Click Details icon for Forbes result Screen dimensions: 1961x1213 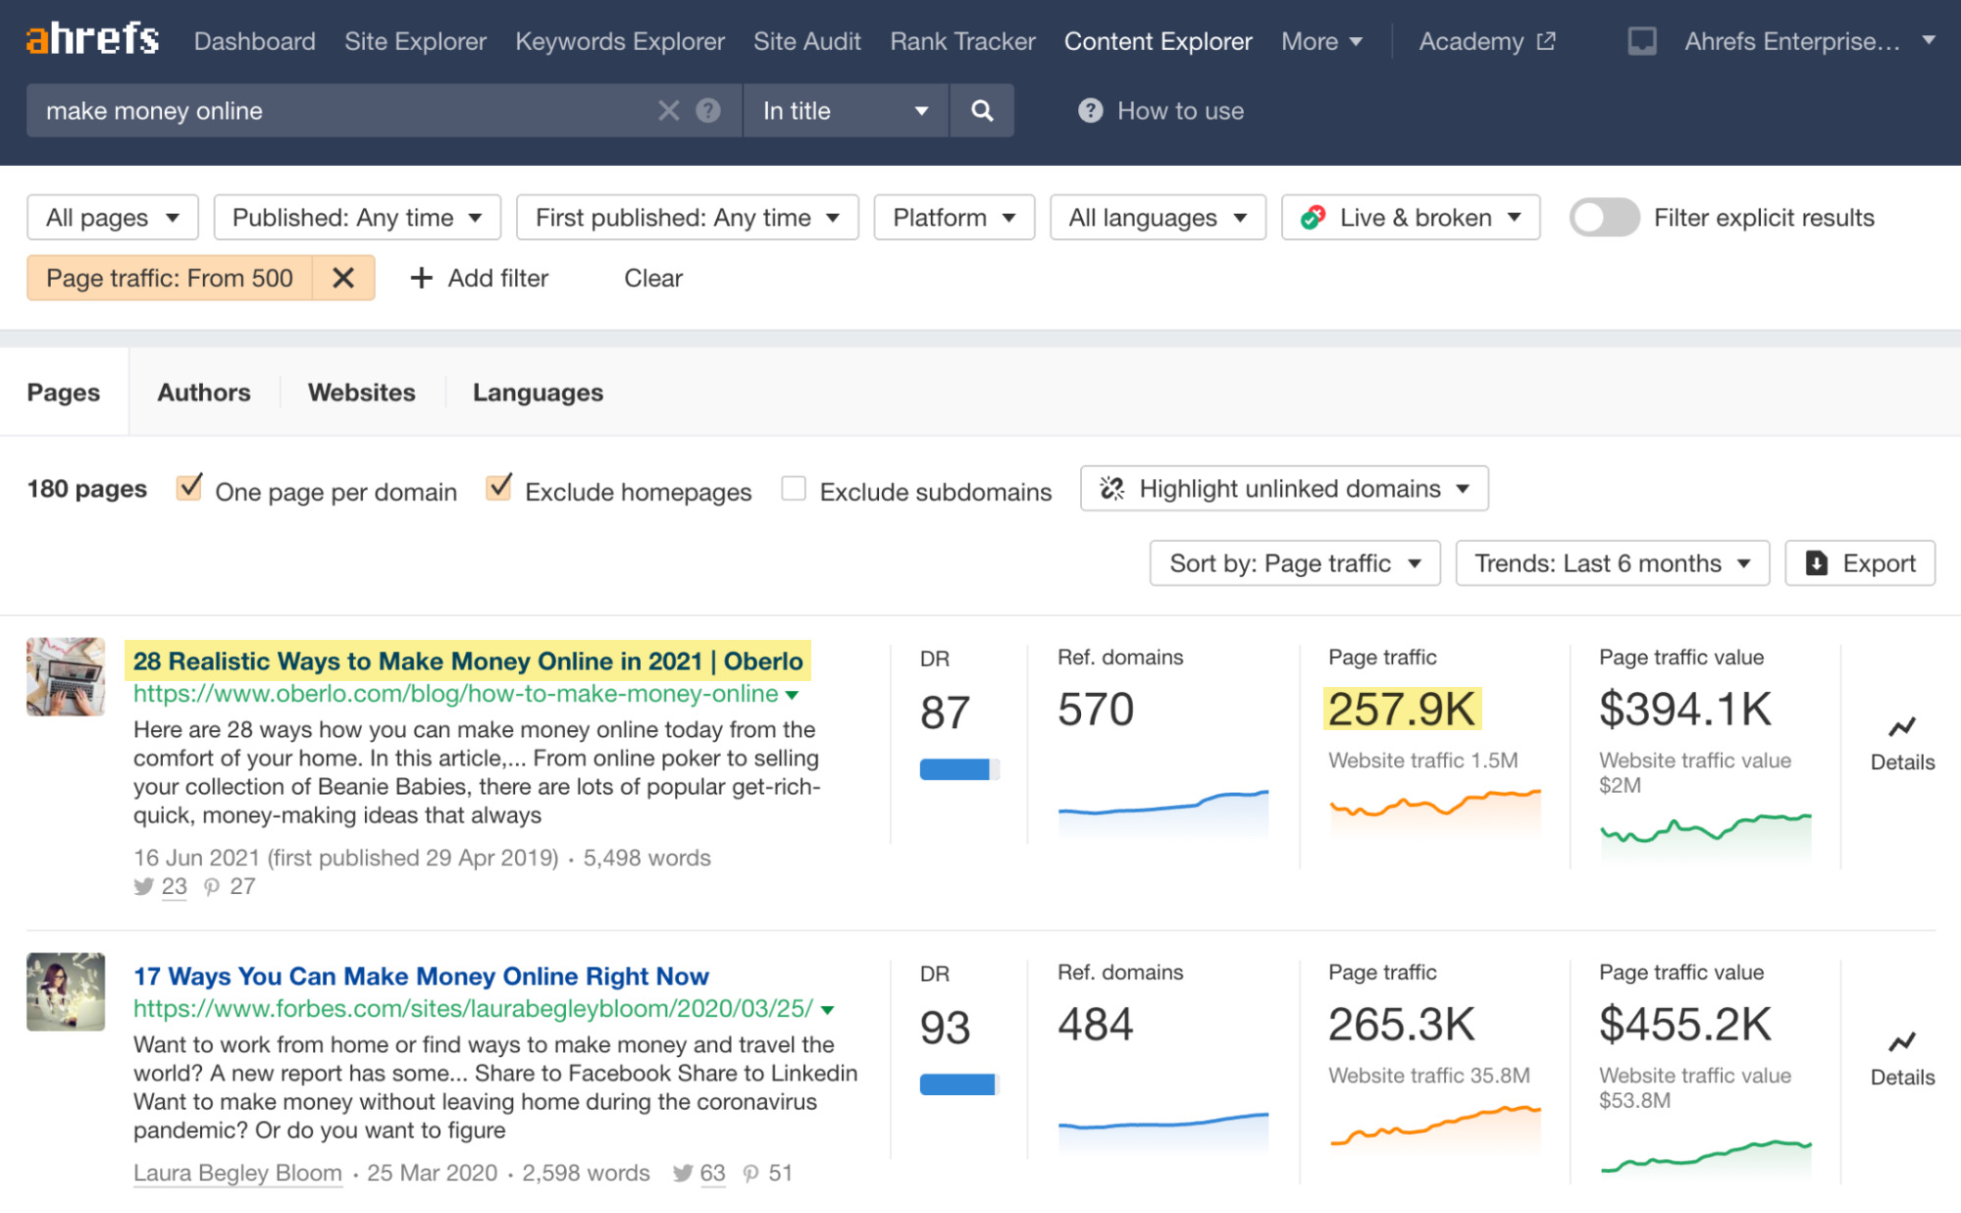click(x=1901, y=1042)
